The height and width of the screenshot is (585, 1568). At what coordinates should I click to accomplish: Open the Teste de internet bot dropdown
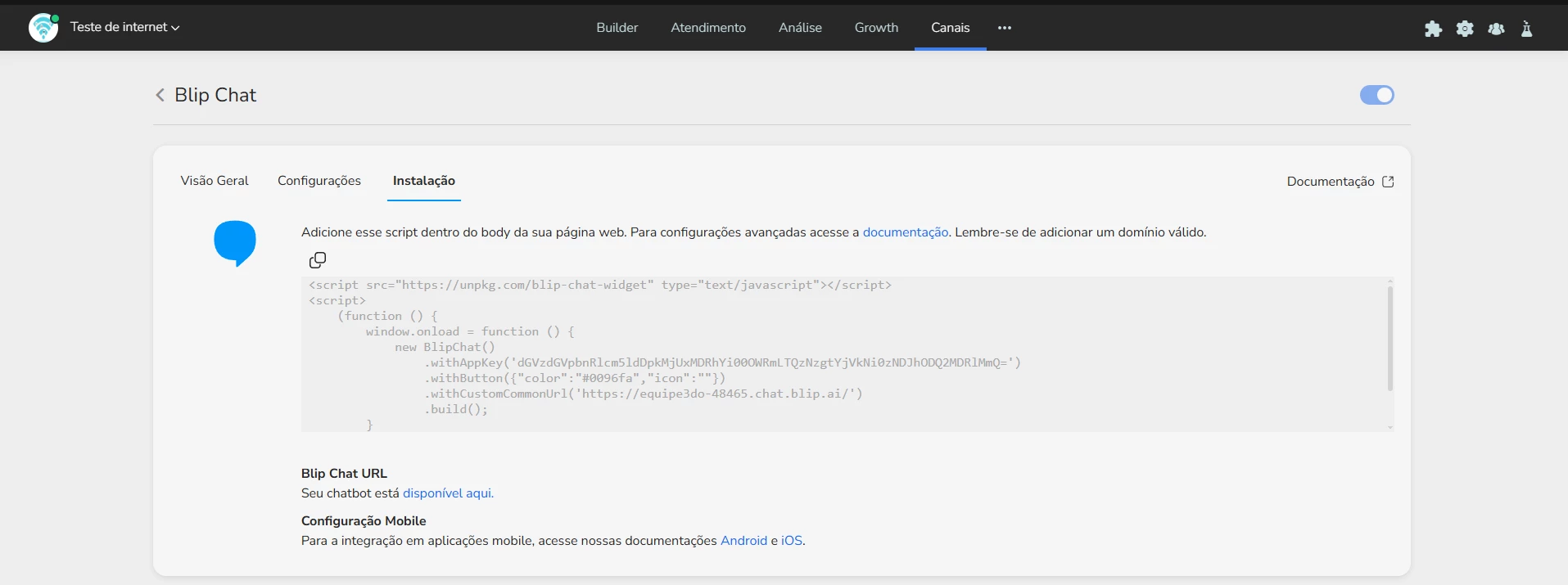[124, 27]
